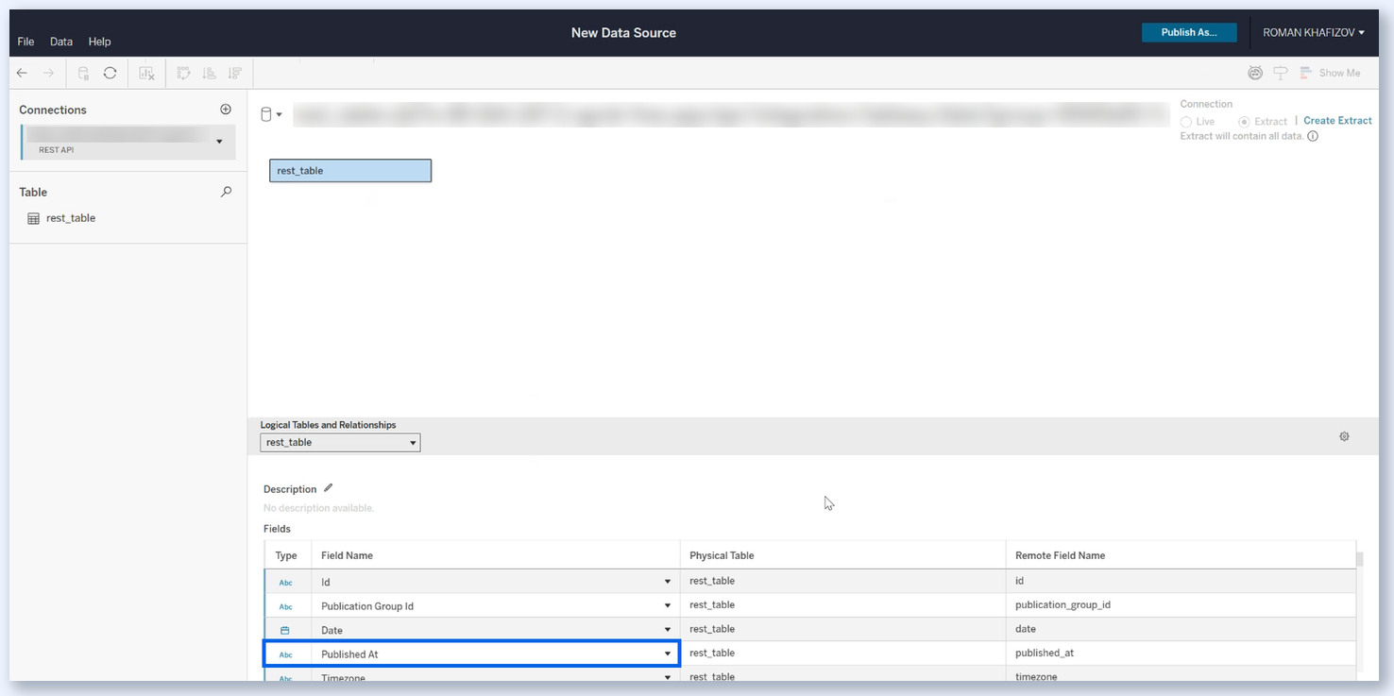Open the Data menu
The width and height of the screenshot is (1394, 696).
coord(61,42)
